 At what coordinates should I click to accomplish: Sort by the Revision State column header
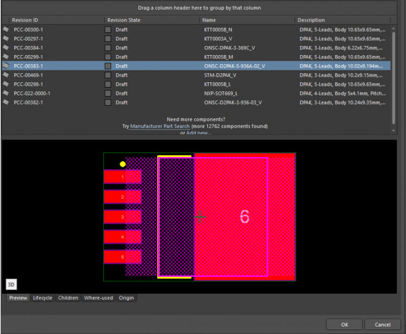point(124,20)
